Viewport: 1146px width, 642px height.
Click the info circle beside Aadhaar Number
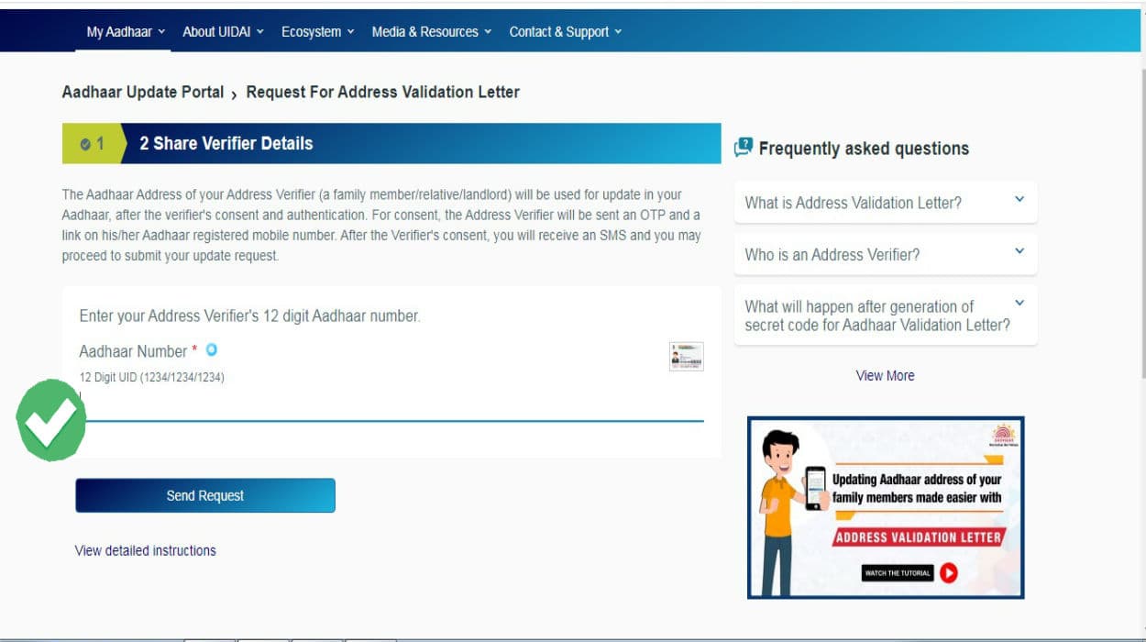point(212,350)
